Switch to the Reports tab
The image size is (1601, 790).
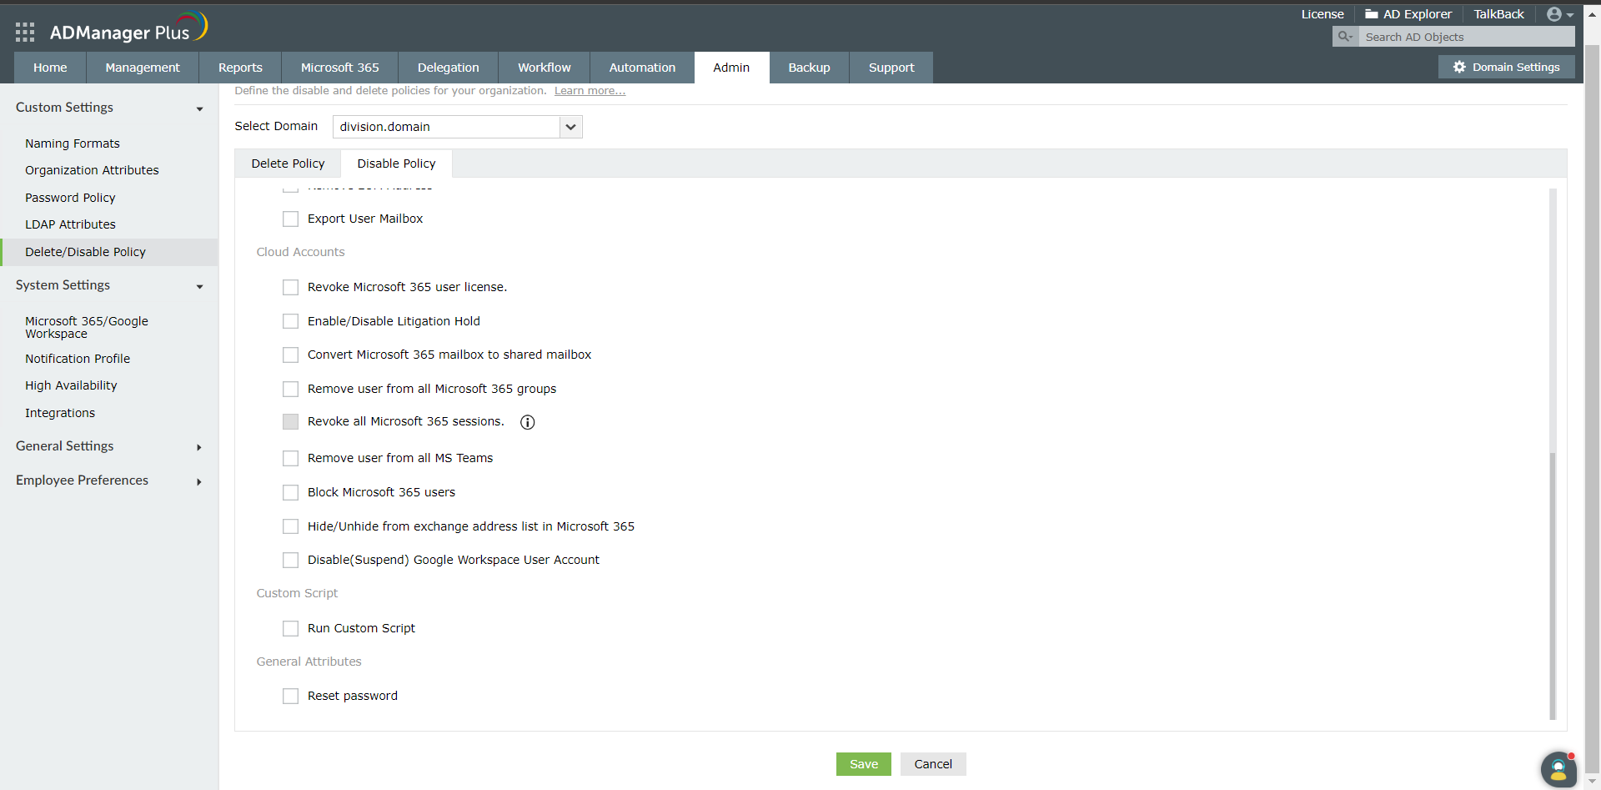[240, 68]
